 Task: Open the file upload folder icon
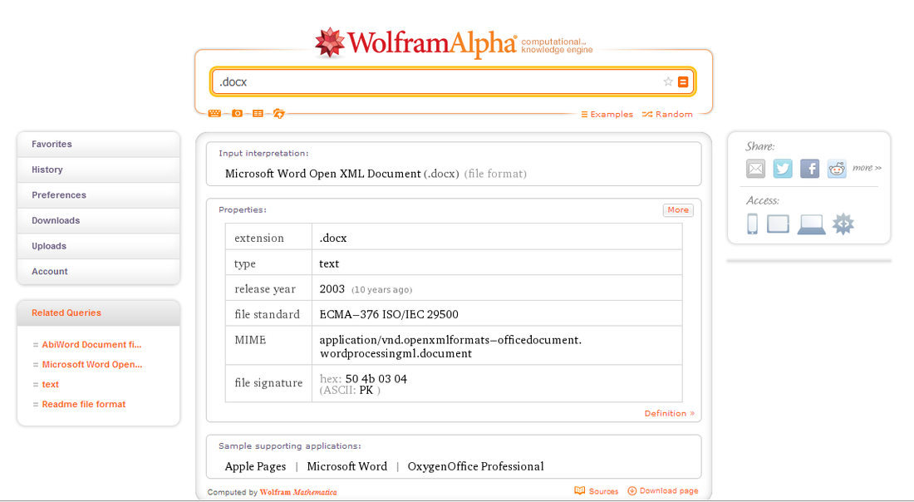point(279,114)
